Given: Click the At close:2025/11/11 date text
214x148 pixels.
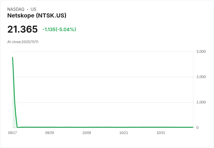Looking at the screenshot, I should 23,42.
